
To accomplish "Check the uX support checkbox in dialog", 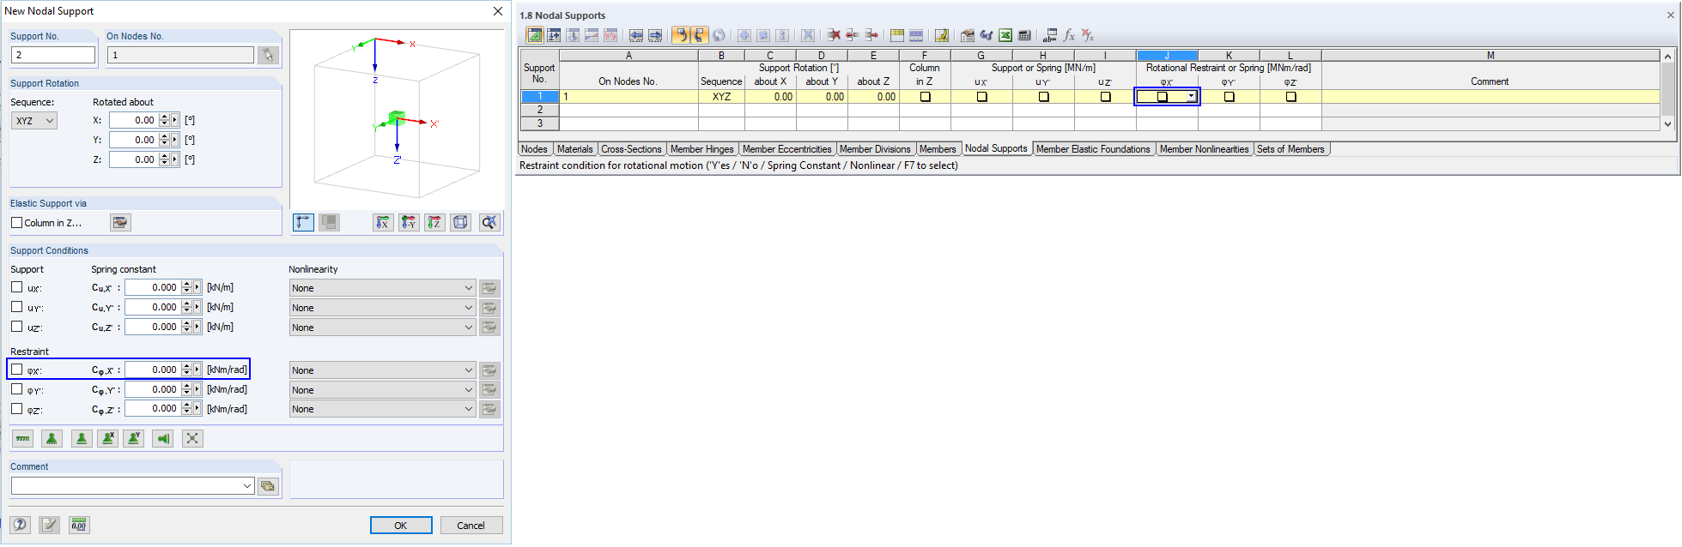I will point(16,287).
